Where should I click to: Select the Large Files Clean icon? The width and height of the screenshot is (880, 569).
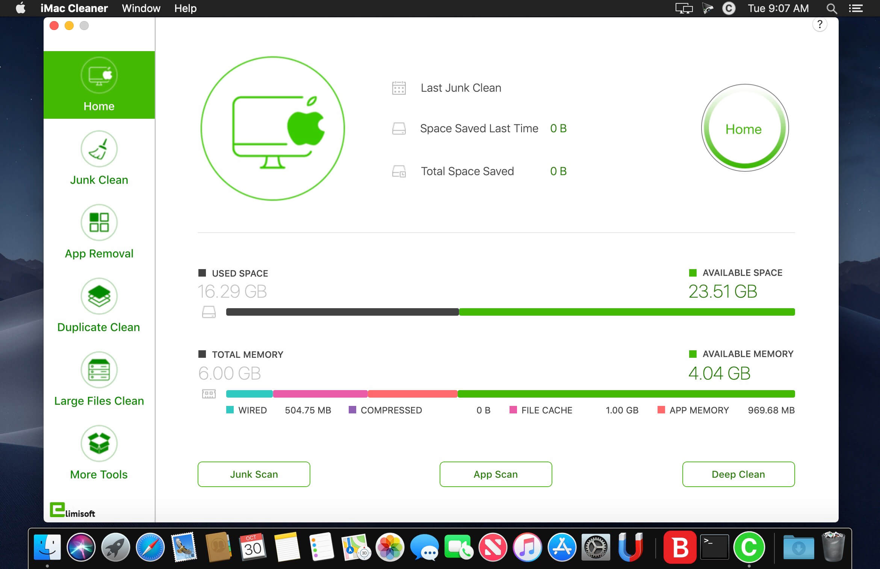pos(99,370)
